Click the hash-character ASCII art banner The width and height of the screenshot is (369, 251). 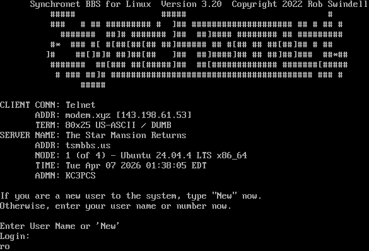[197, 49]
